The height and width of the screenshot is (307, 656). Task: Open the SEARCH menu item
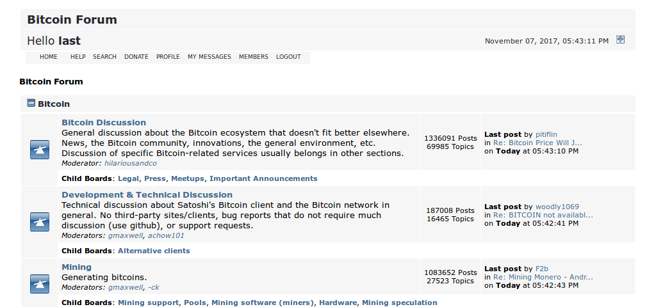click(104, 57)
